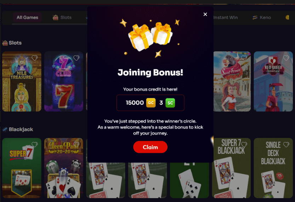The image size is (295, 202).
Task: Click the Slots machine tab icon
Action: 55,17
